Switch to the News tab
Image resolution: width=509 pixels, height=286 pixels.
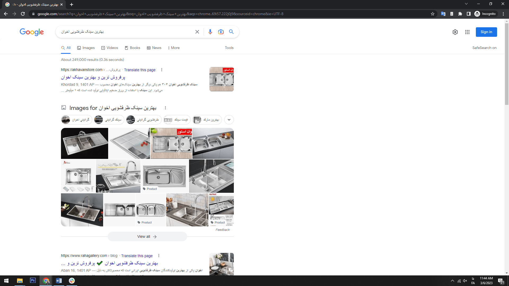(154, 48)
